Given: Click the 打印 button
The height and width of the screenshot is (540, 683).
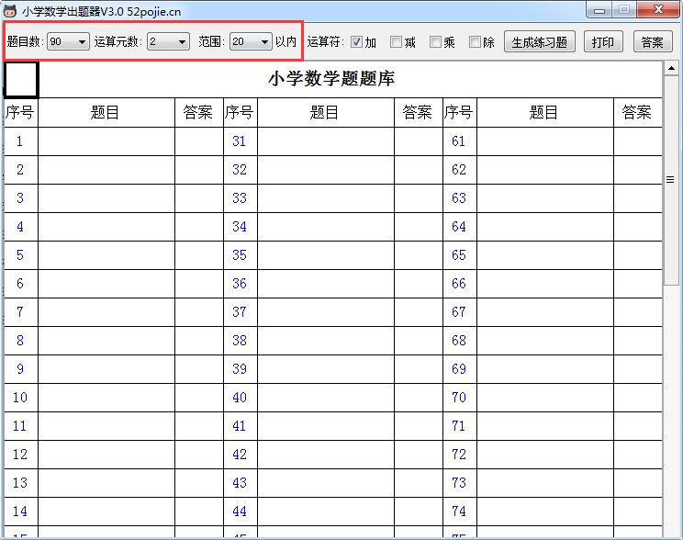Looking at the screenshot, I should pos(603,42).
